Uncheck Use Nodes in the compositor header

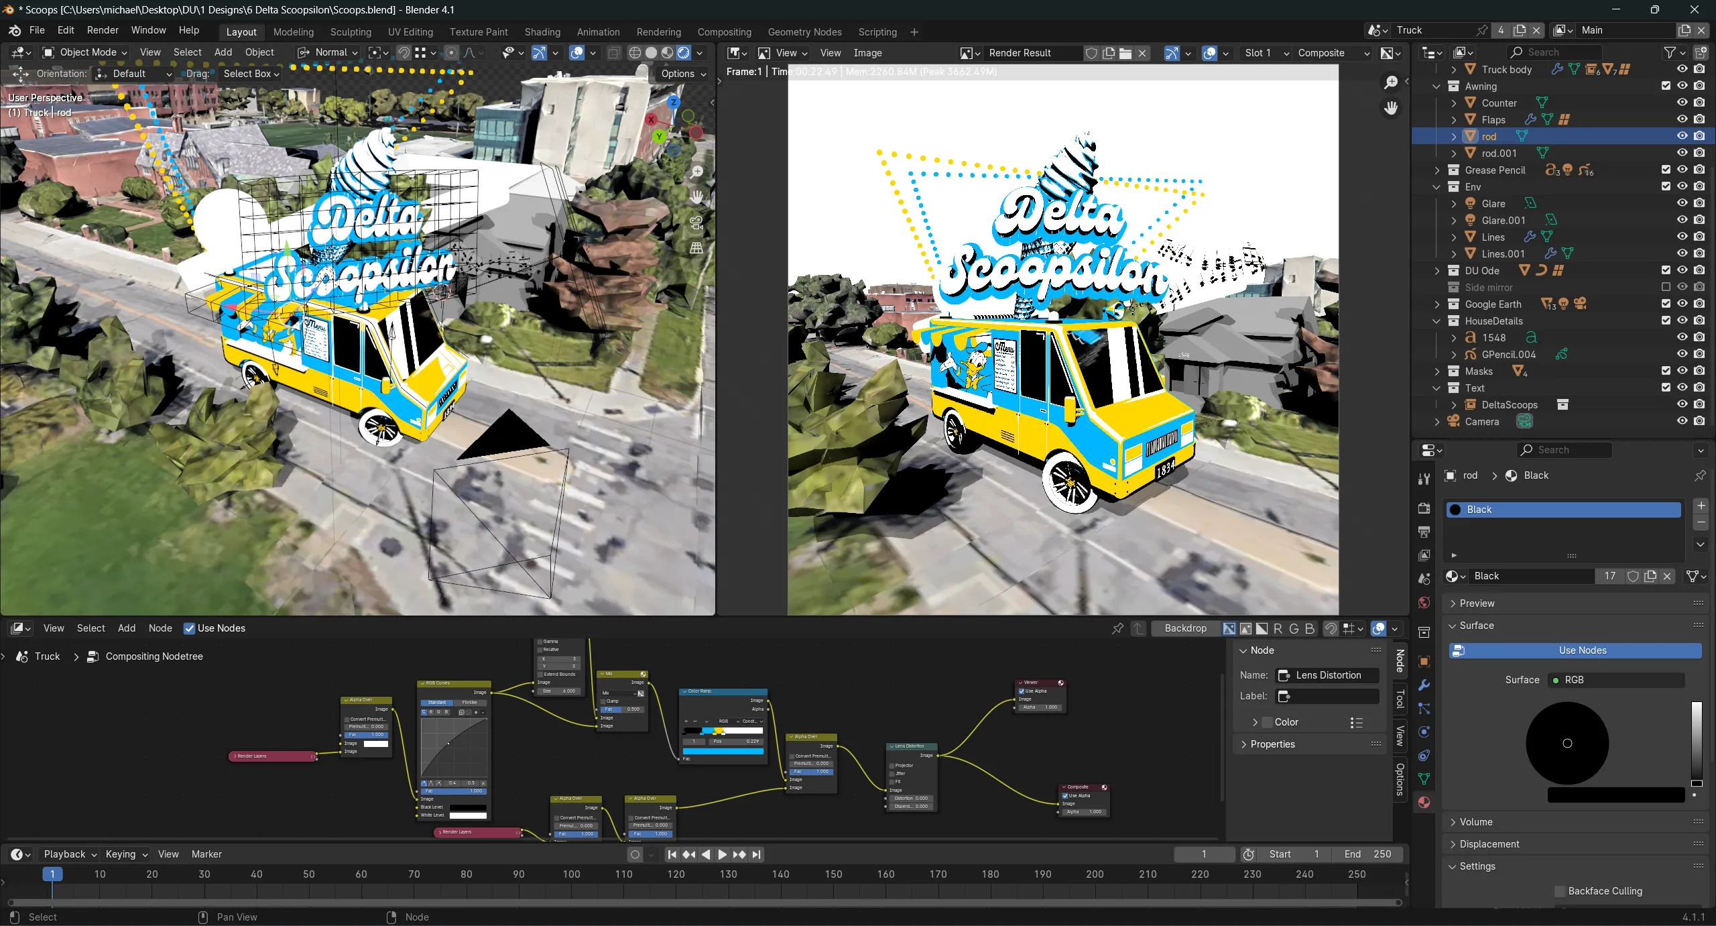(x=189, y=628)
